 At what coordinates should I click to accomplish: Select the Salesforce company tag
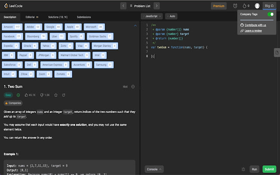click(x=12, y=65)
